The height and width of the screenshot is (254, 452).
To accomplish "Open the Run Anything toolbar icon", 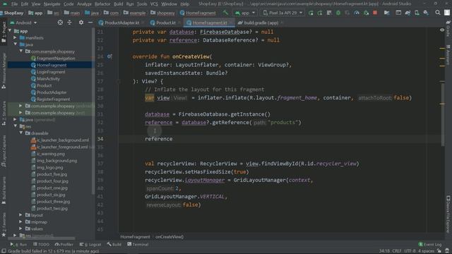I will click(398, 13).
